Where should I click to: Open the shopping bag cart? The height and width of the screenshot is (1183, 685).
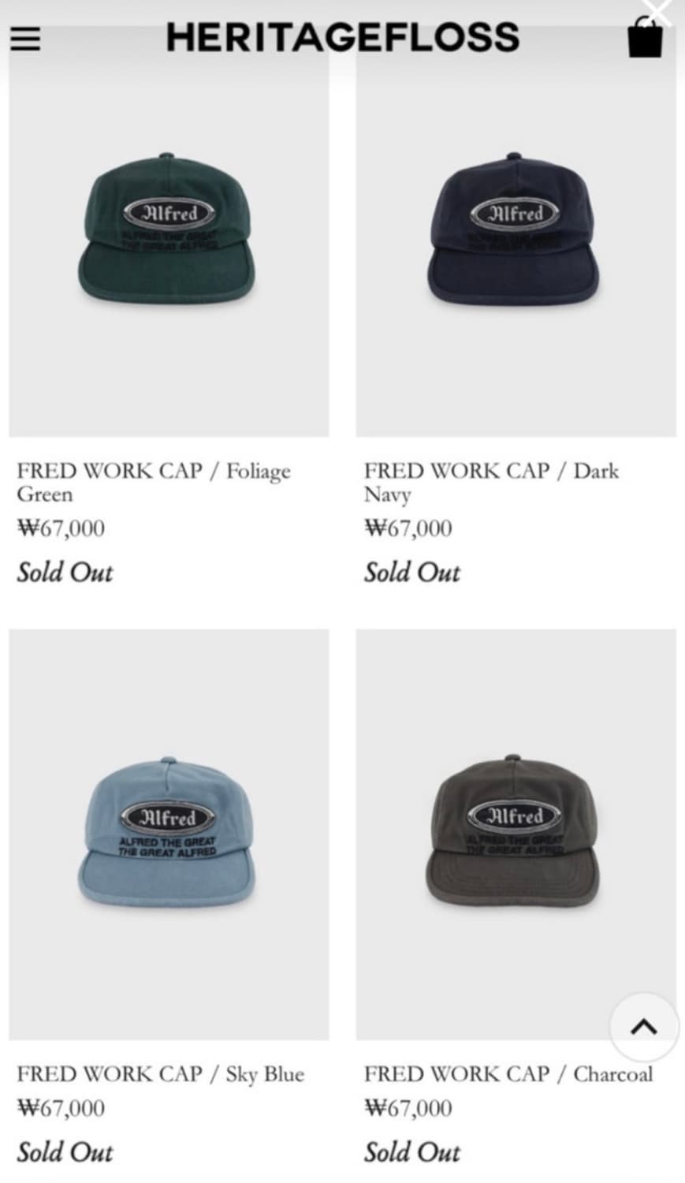(x=645, y=38)
